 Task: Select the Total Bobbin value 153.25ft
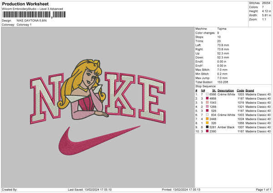pyautogui.click(x=222, y=82)
